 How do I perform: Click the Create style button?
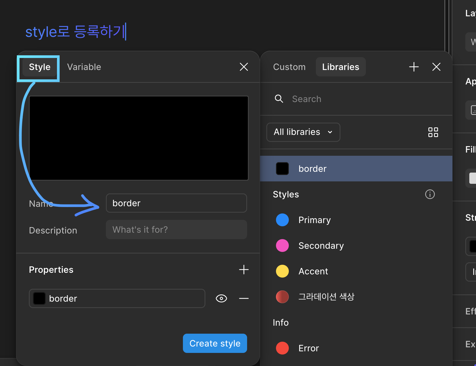click(x=215, y=343)
